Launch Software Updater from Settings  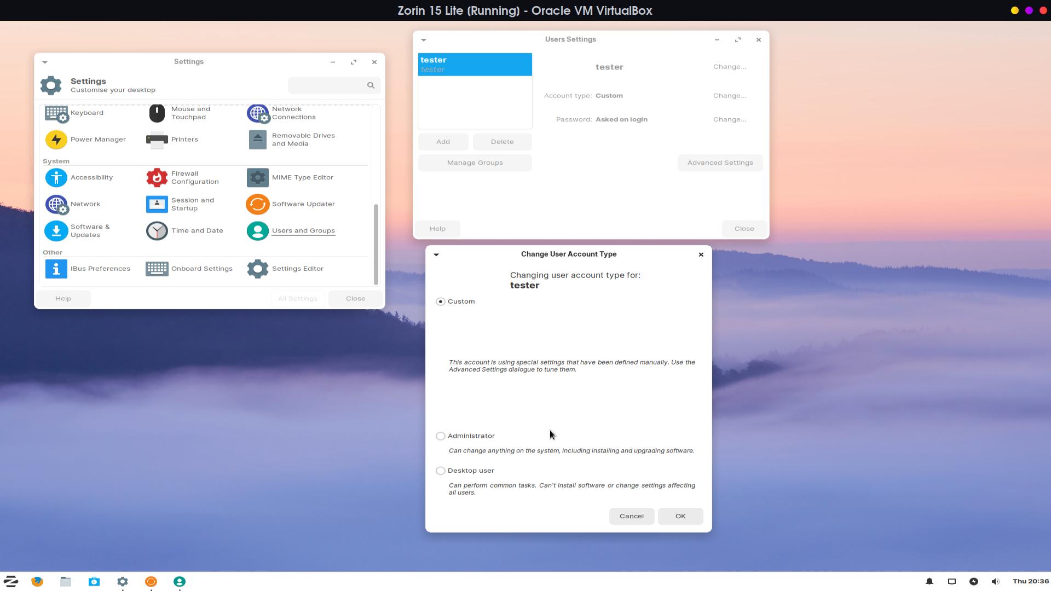[x=258, y=204]
